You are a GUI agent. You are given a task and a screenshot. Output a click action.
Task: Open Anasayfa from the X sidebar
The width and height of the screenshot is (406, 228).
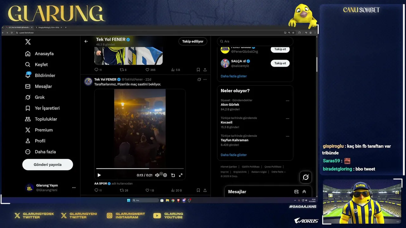pyautogui.click(x=39, y=54)
